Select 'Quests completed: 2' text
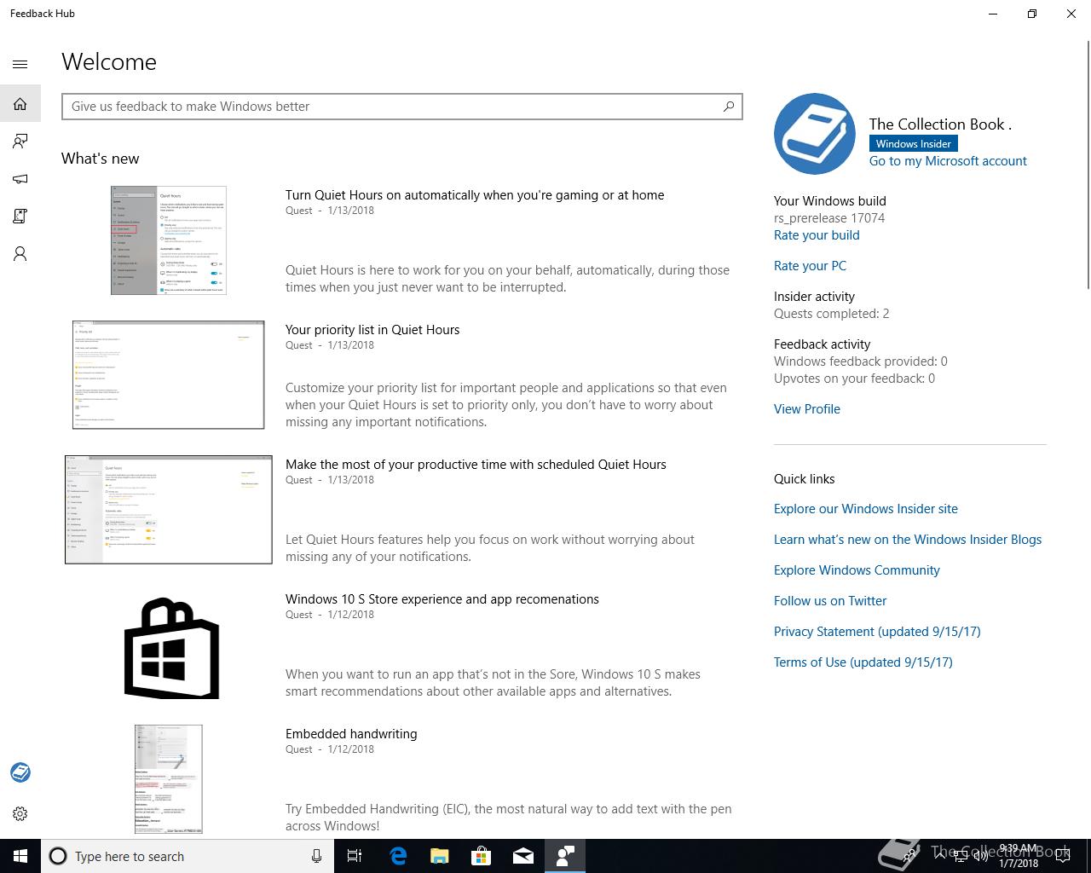The width and height of the screenshot is (1091, 873). point(832,314)
